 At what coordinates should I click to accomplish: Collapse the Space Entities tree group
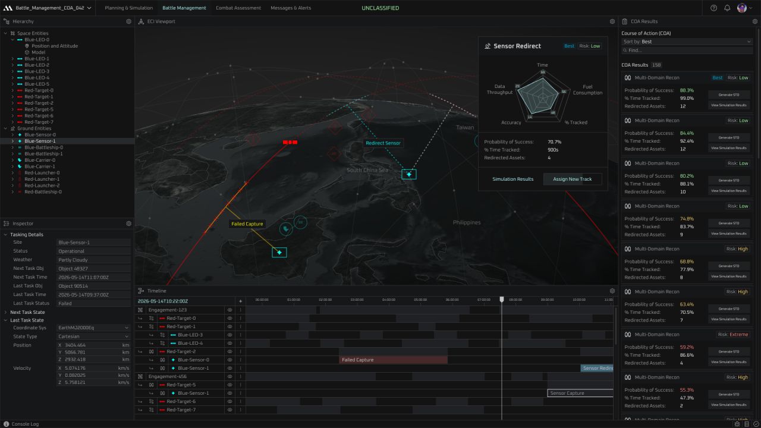point(5,33)
